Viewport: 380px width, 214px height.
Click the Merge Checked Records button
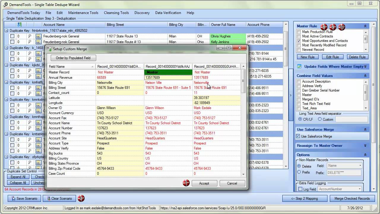(x=352, y=199)
